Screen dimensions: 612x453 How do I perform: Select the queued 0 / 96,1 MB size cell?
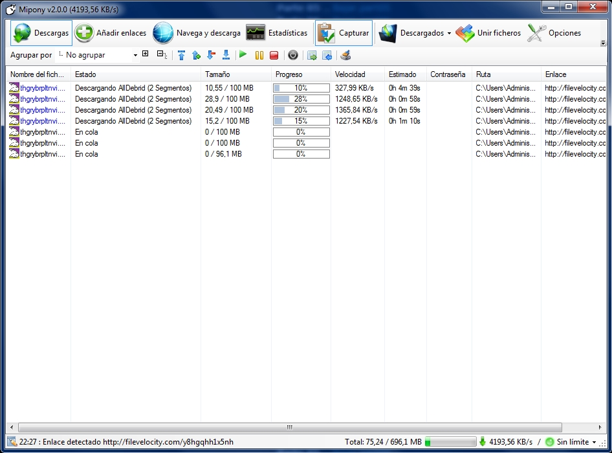click(x=223, y=154)
